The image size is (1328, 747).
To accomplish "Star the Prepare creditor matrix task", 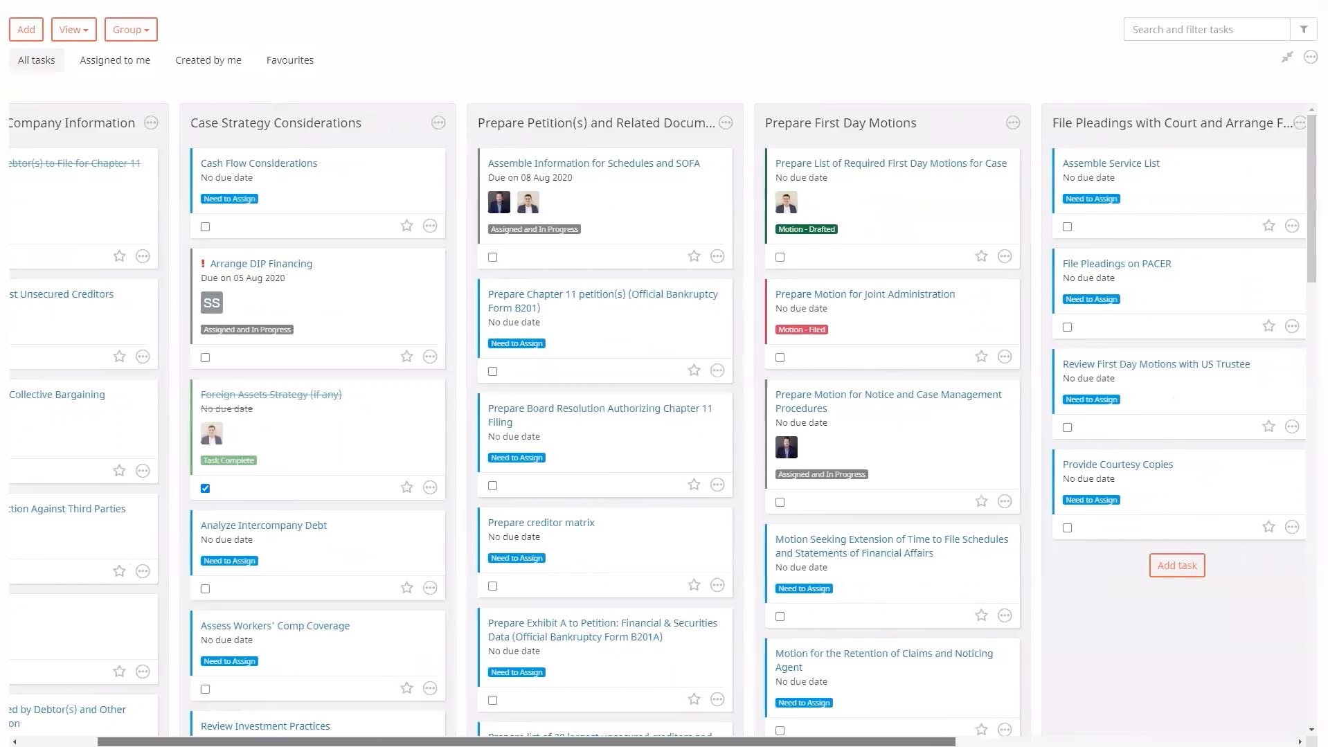I will tap(694, 585).
